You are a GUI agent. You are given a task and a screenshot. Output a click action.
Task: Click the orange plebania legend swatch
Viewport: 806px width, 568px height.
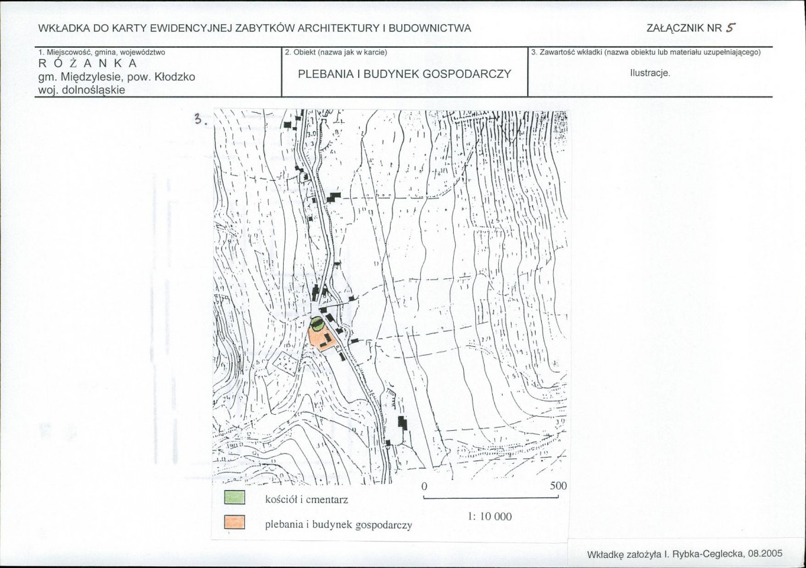click(235, 523)
